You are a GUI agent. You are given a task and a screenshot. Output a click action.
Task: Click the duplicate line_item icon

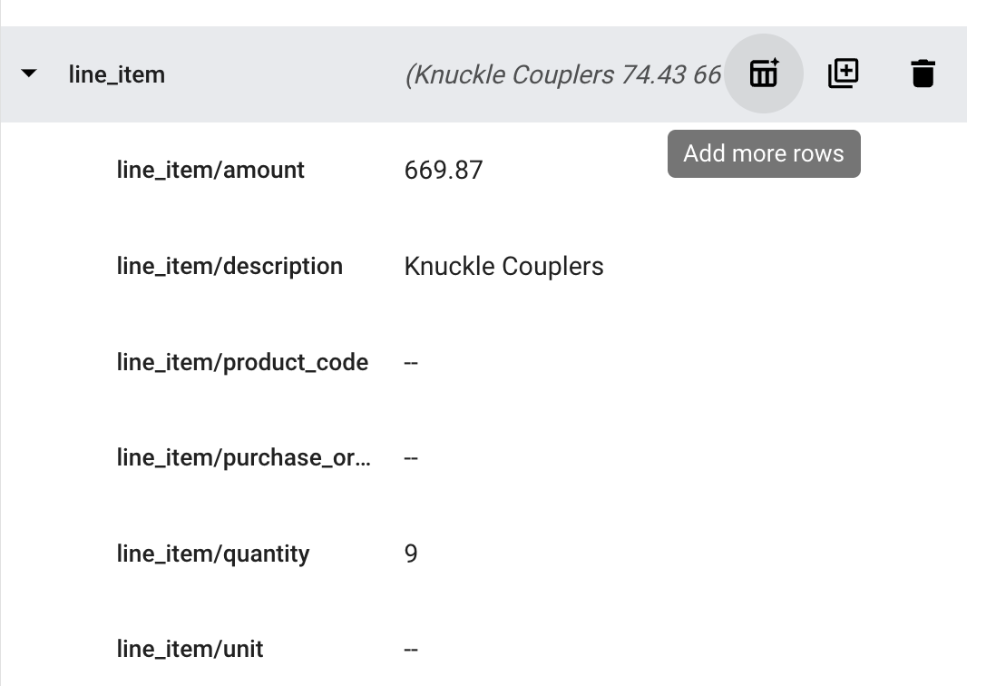pyautogui.click(x=843, y=73)
